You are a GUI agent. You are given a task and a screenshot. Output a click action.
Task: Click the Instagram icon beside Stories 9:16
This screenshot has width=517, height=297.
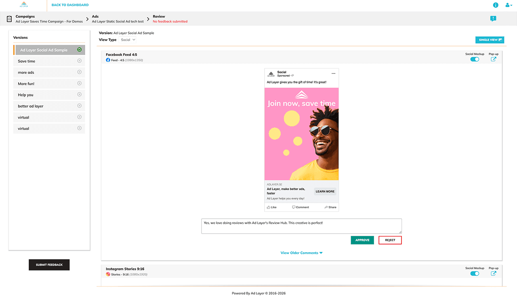pos(107,274)
